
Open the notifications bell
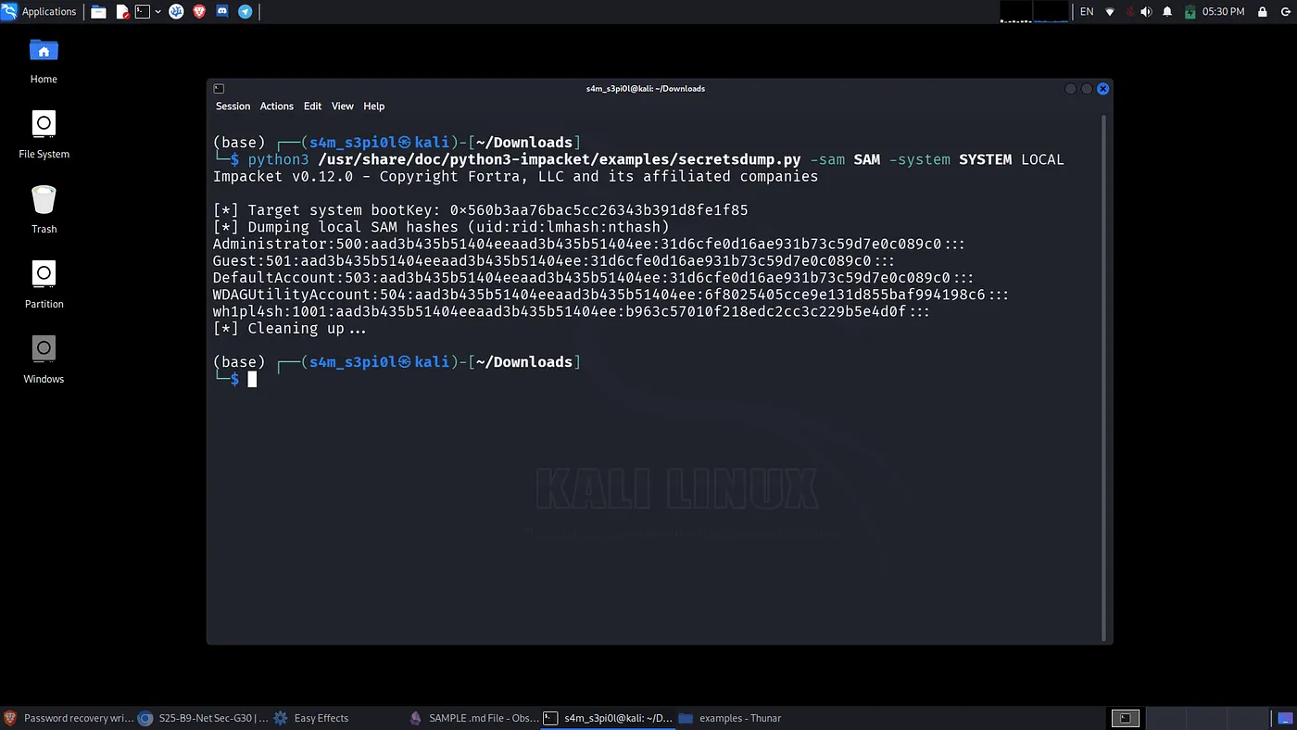point(1167,12)
